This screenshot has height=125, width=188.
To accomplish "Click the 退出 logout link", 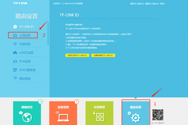I will 162,3.
